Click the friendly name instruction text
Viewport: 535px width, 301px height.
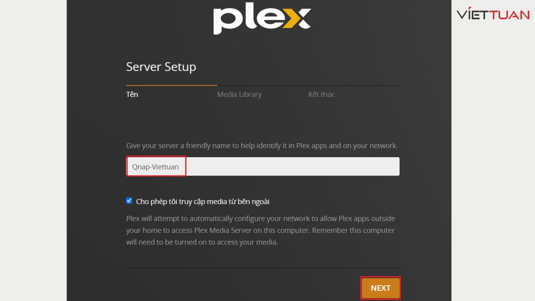262,145
